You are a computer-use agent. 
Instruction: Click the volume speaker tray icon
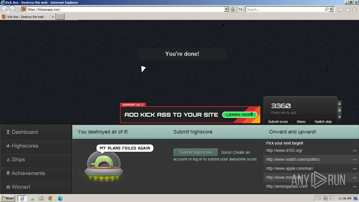pyautogui.click(x=319, y=198)
